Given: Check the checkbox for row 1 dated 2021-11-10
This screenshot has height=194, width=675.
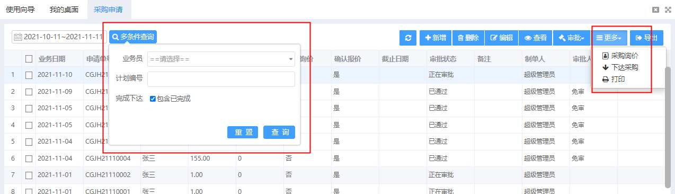Looking at the screenshot, I should click(29, 75).
